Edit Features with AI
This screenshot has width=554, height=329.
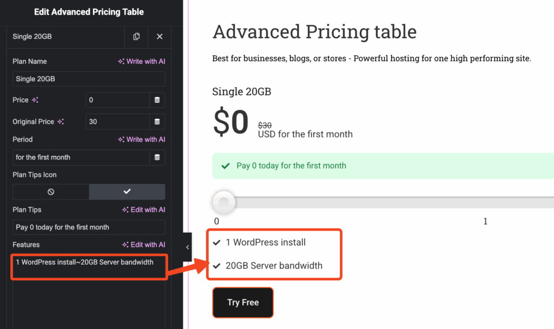[x=144, y=245]
